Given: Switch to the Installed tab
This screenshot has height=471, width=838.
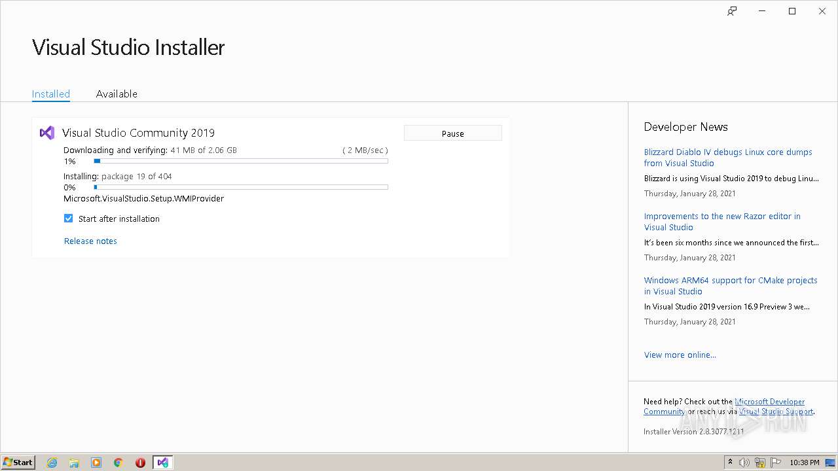Looking at the screenshot, I should (51, 94).
